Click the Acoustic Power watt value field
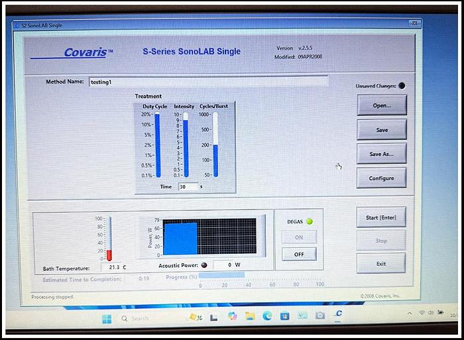Image resolution: width=464 pixels, height=340 pixels. click(x=223, y=265)
